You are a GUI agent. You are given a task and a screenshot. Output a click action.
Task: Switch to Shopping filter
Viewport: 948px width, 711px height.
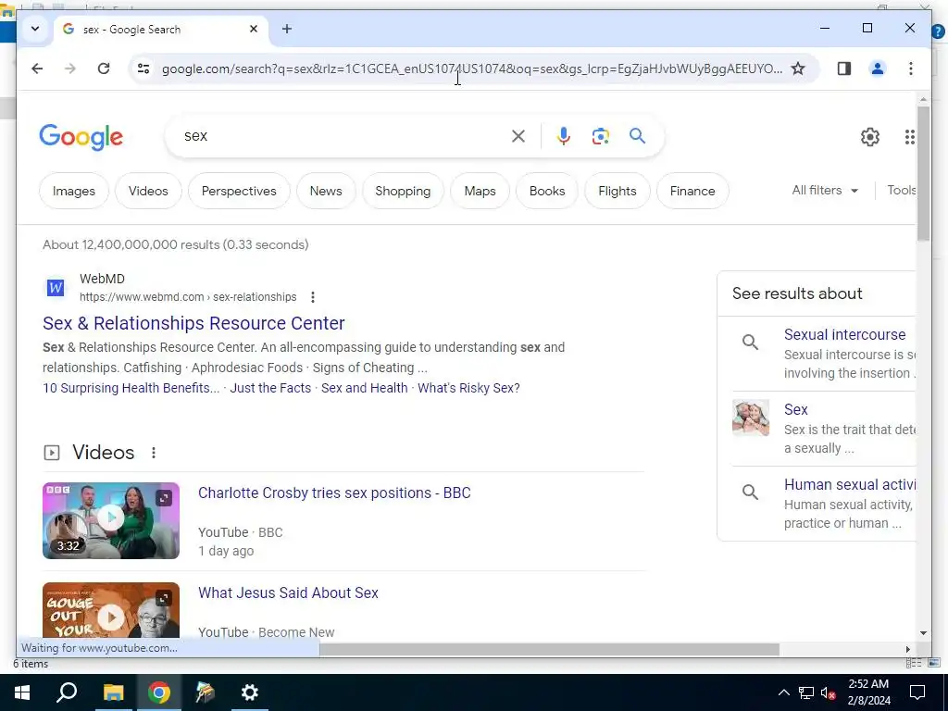(x=403, y=191)
